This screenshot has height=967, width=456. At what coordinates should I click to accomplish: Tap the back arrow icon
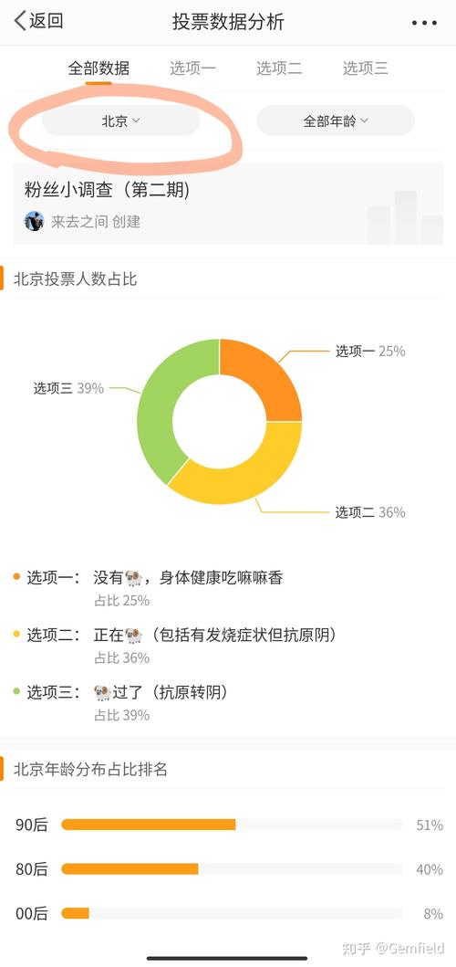20,21
